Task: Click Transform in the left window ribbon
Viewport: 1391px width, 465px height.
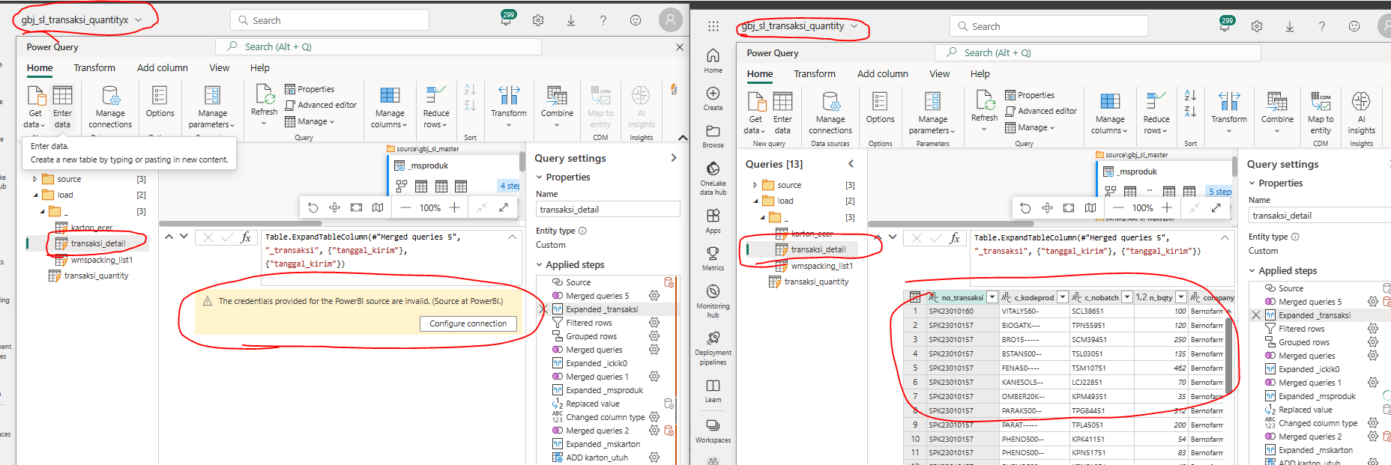Action: click(x=509, y=105)
